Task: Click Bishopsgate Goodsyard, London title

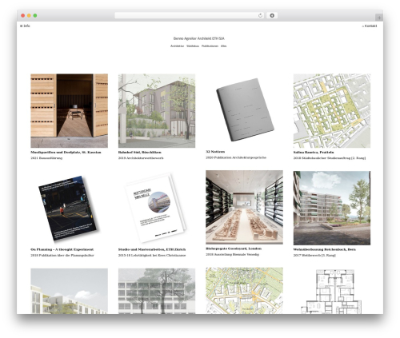Action: (x=234, y=249)
